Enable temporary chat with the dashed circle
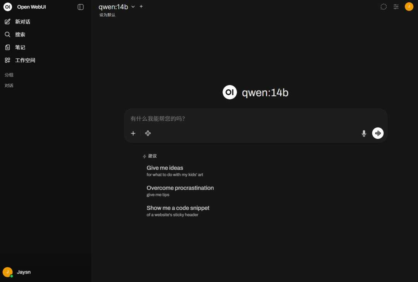Viewport: 418px width, 282px height. coord(383,7)
